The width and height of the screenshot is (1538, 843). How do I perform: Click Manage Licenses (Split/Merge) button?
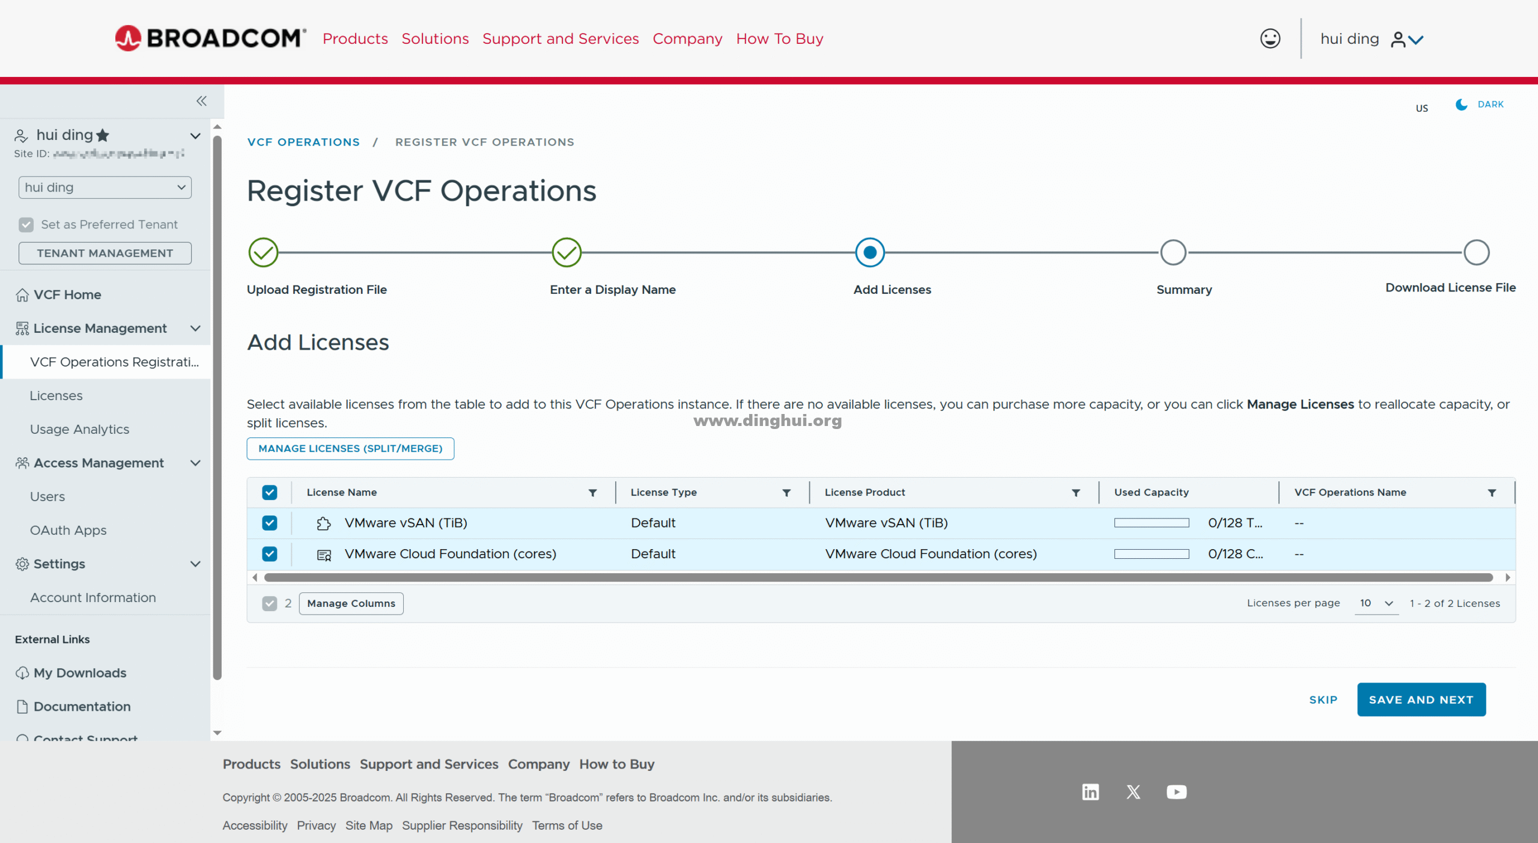(350, 449)
